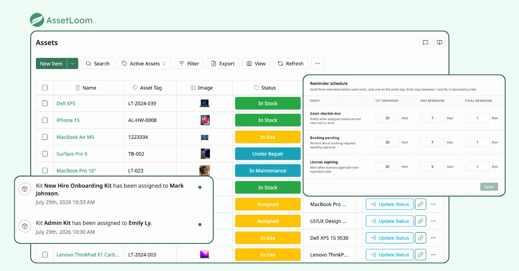This screenshot has width=519, height=271.
Task: Check the MacBook Pro 16" row checkbox
Action: point(45,170)
